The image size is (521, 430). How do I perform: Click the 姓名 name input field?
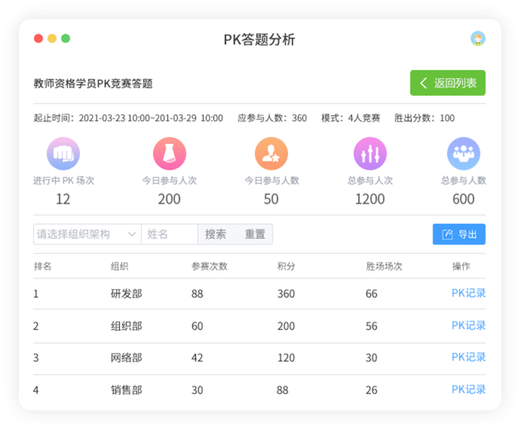click(169, 234)
